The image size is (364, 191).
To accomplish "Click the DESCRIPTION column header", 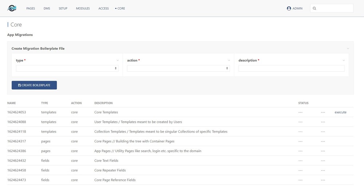I will [103, 103].
